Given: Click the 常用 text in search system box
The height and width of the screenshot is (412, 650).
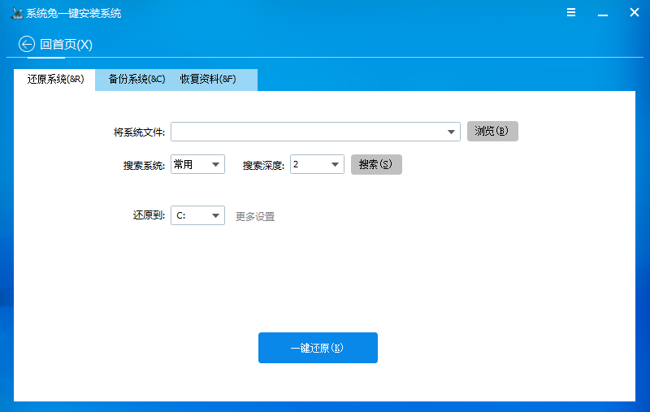Looking at the screenshot, I should click(183, 164).
